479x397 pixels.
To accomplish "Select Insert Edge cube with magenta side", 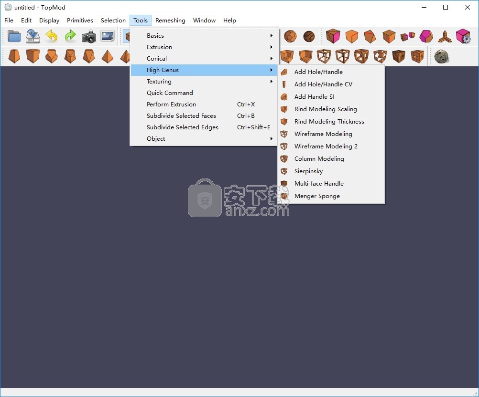I will 333,36.
